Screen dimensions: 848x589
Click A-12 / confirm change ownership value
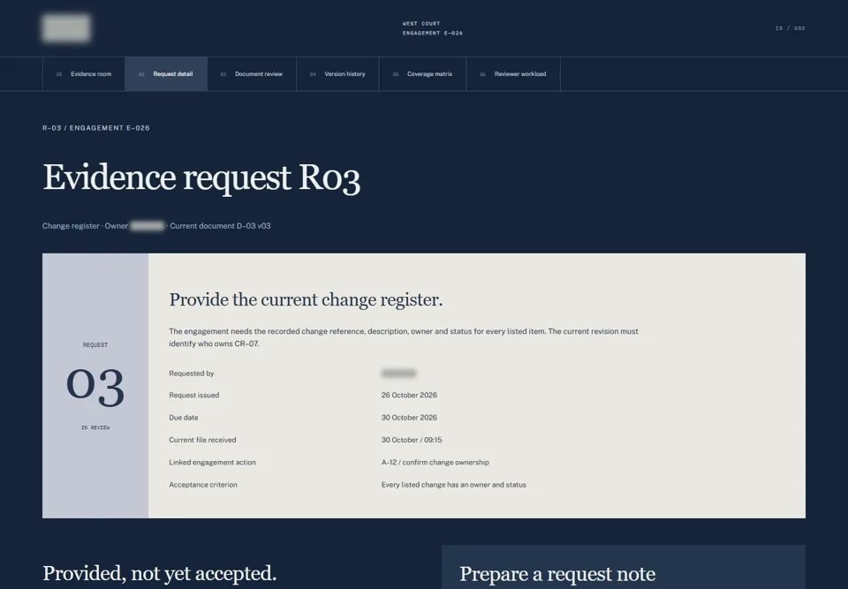tap(435, 463)
